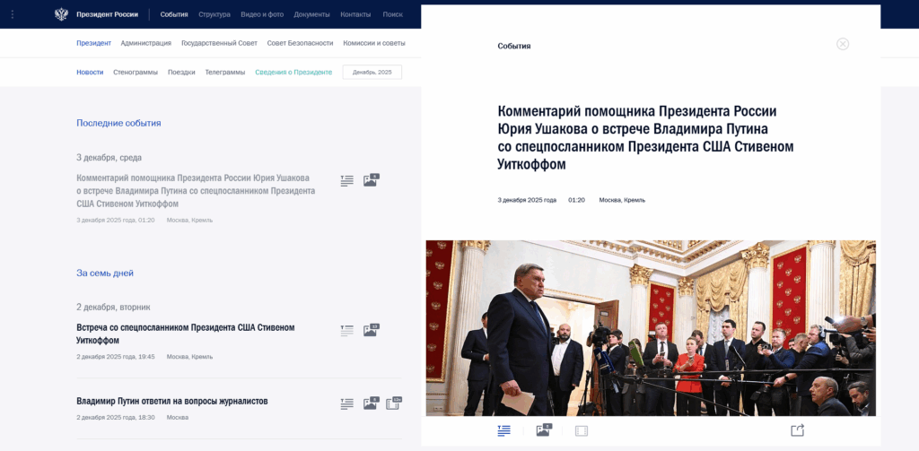This screenshot has width=919, height=451.
Task: Go to the Совет Безопасности section
Action: [x=300, y=43]
